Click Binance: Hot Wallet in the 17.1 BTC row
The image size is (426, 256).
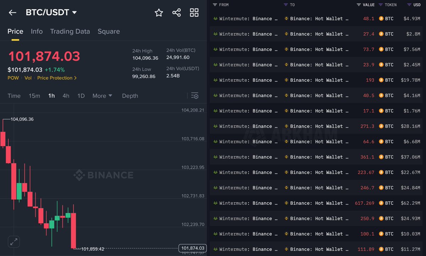pos(319,111)
